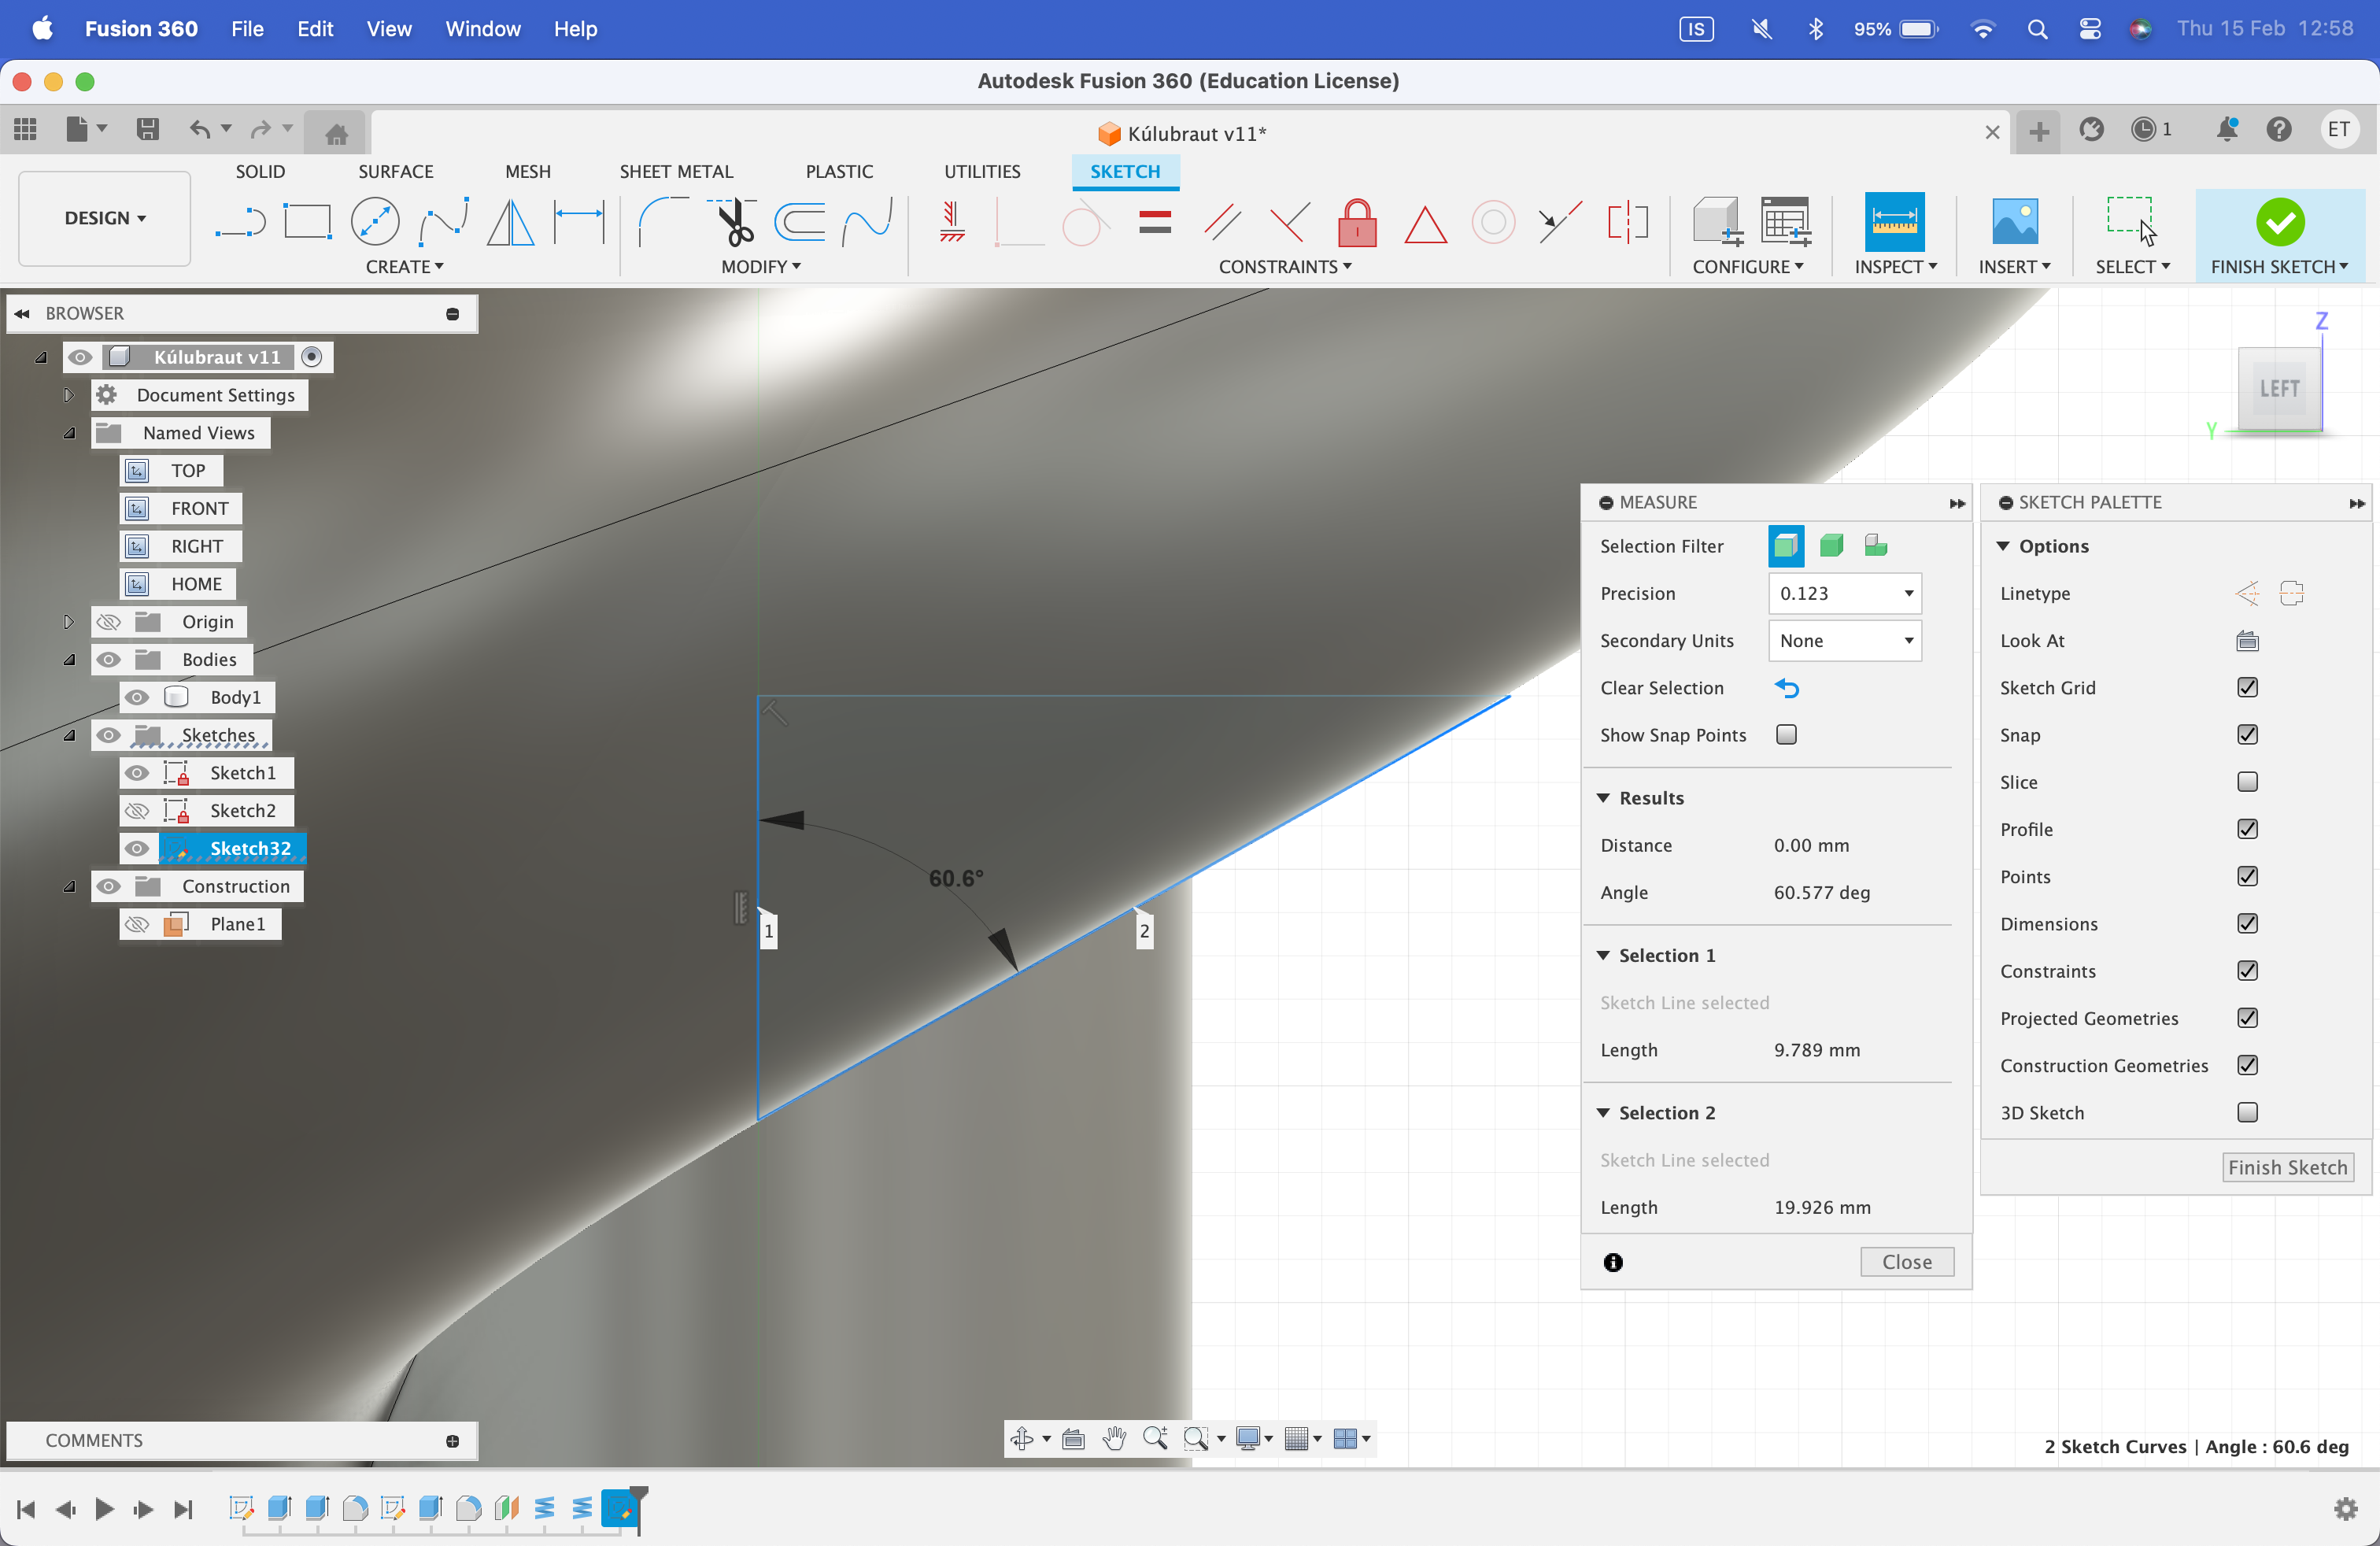Image resolution: width=2380 pixels, height=1546 pixels.
Task: Apply the Perpendicular constraint
Action: point(1290,222)
